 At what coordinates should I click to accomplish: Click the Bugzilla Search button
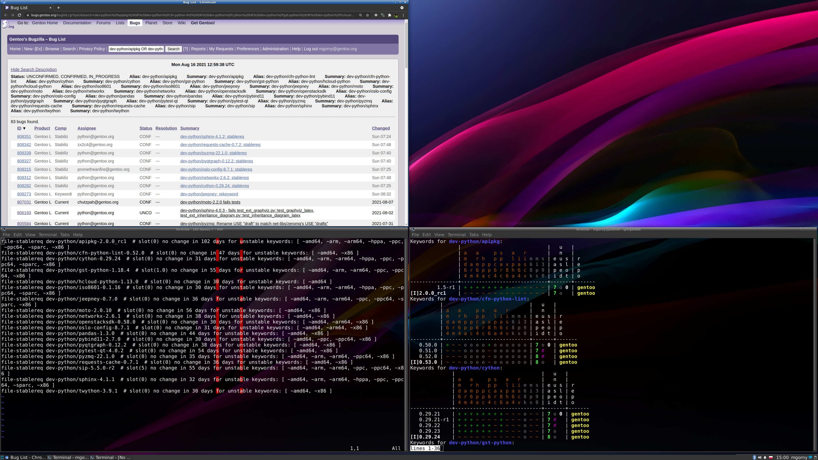(x=174, y=49)
